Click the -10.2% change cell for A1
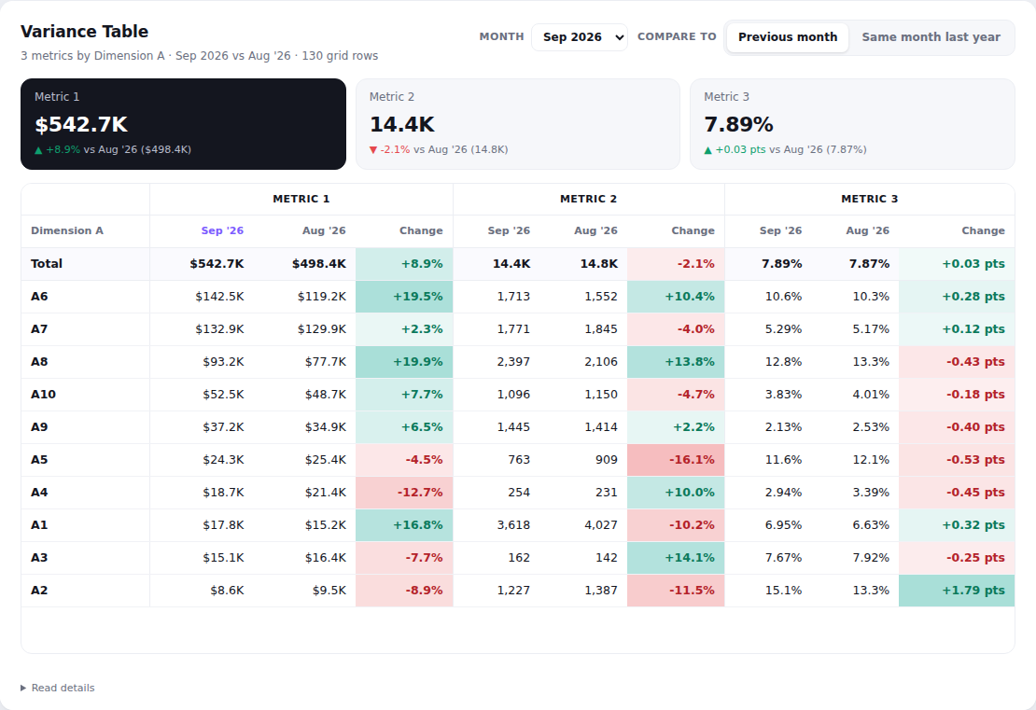The height and width of the screenshot is (710, 1036). point(676,525)
